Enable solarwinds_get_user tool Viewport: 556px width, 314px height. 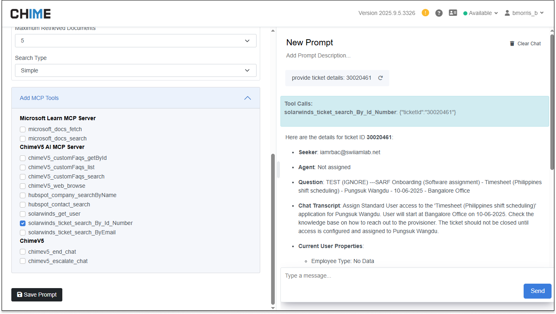[23, 214]
